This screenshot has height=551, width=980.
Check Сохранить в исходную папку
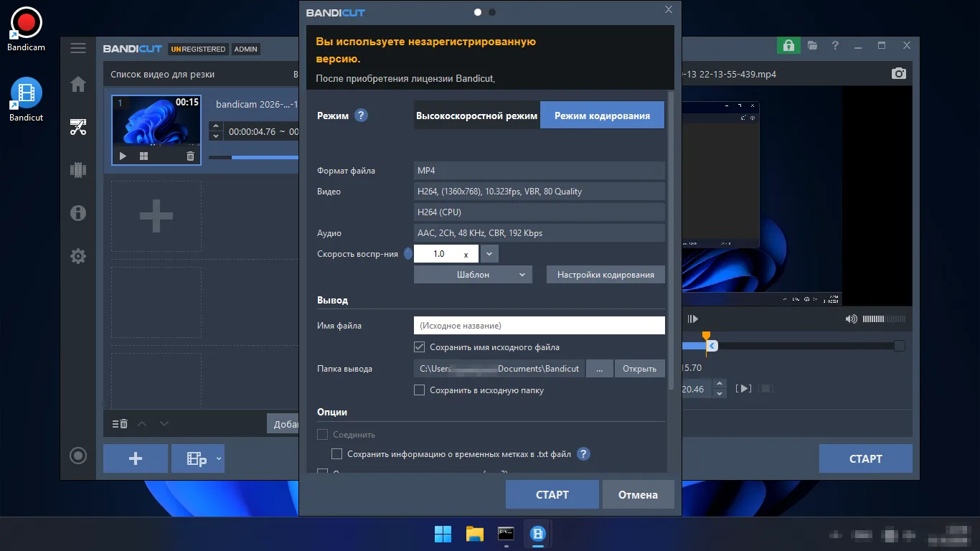(420, 390)
